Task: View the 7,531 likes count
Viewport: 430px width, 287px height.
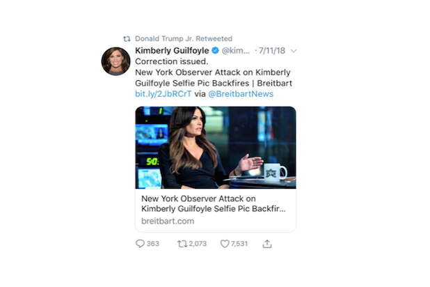Action: point(239,244)
